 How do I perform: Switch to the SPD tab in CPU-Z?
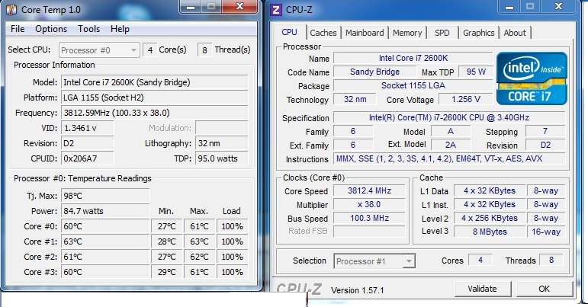pos(442,33)
